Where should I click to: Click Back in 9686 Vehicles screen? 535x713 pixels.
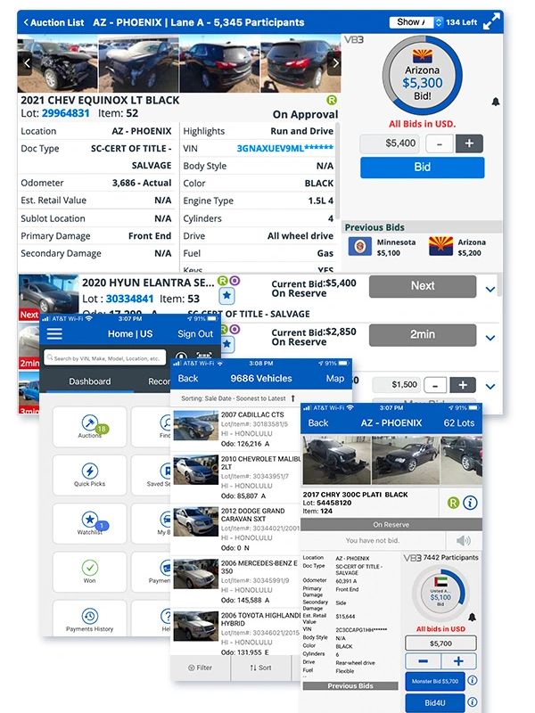click(x=188, y=378)
